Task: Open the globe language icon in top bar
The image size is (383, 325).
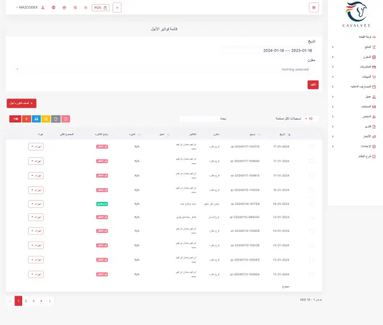Action: coord(53,8)
